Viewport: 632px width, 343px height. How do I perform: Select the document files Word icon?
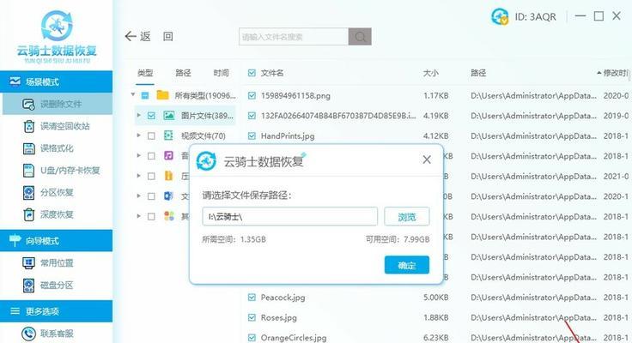168,196
